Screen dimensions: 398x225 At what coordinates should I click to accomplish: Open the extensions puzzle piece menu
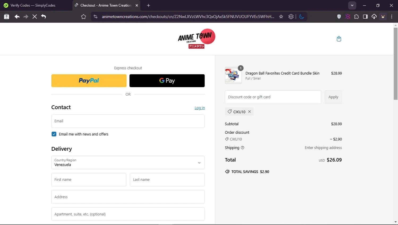(x=356, y=16)
